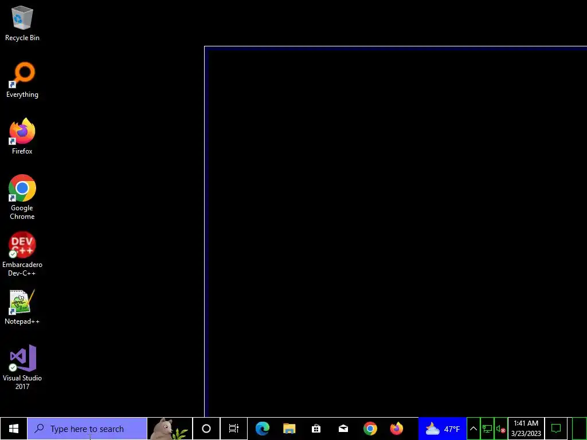Select the Notepad++ desktop shortcut
Viewport: 587px width, 440px height.
[22, 307]
